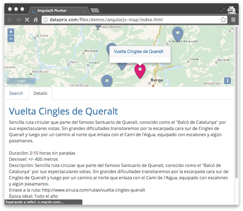
Task: Click the 5 km map scale bar
Action: click(x=21, y=81)
